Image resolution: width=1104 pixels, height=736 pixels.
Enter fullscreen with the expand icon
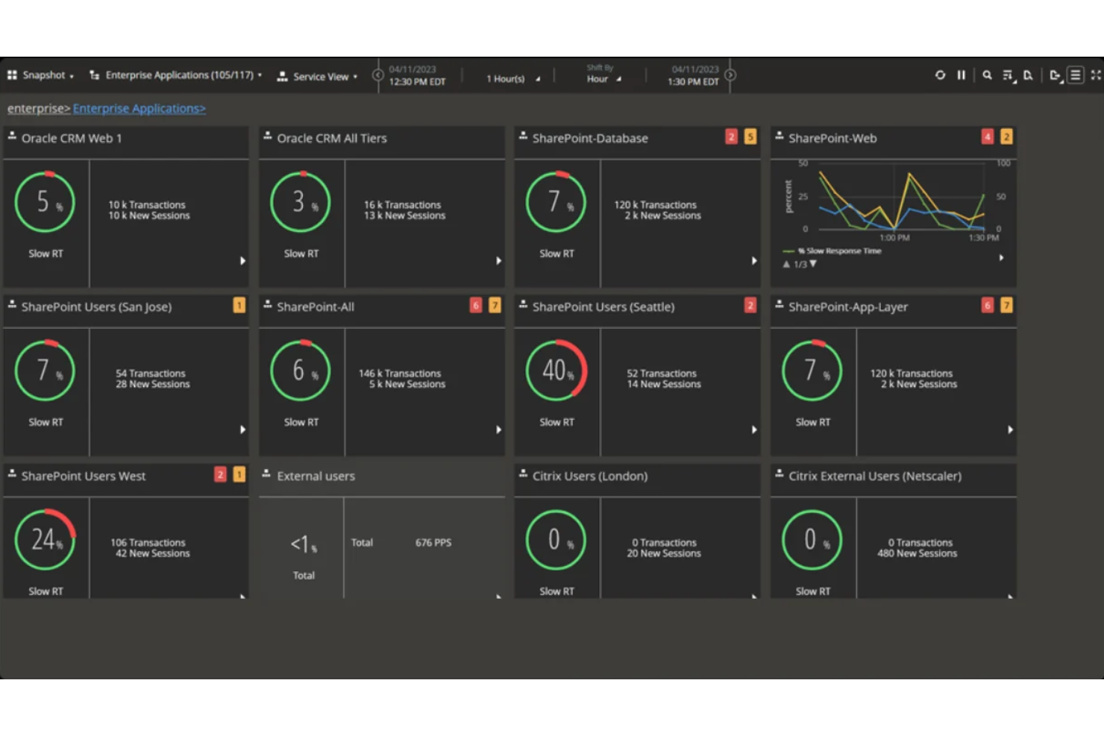pos(1096,75)
